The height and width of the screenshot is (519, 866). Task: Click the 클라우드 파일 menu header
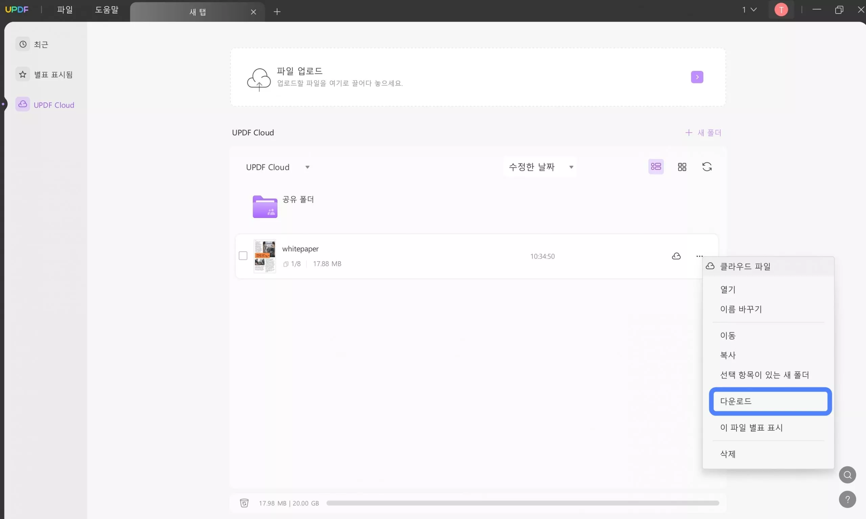[x=768, y=267]
